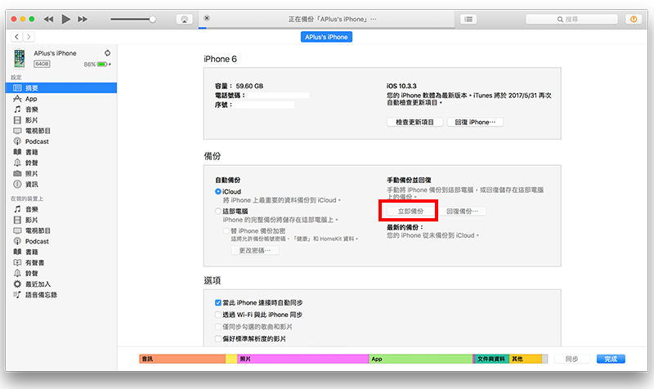Screen dimensions: 654x389
Task: Click 回復備份… button
Action: click(x=462, y=212)
